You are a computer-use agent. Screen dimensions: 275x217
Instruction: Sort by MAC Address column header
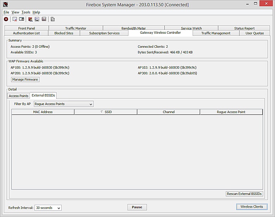pos(43,112)
